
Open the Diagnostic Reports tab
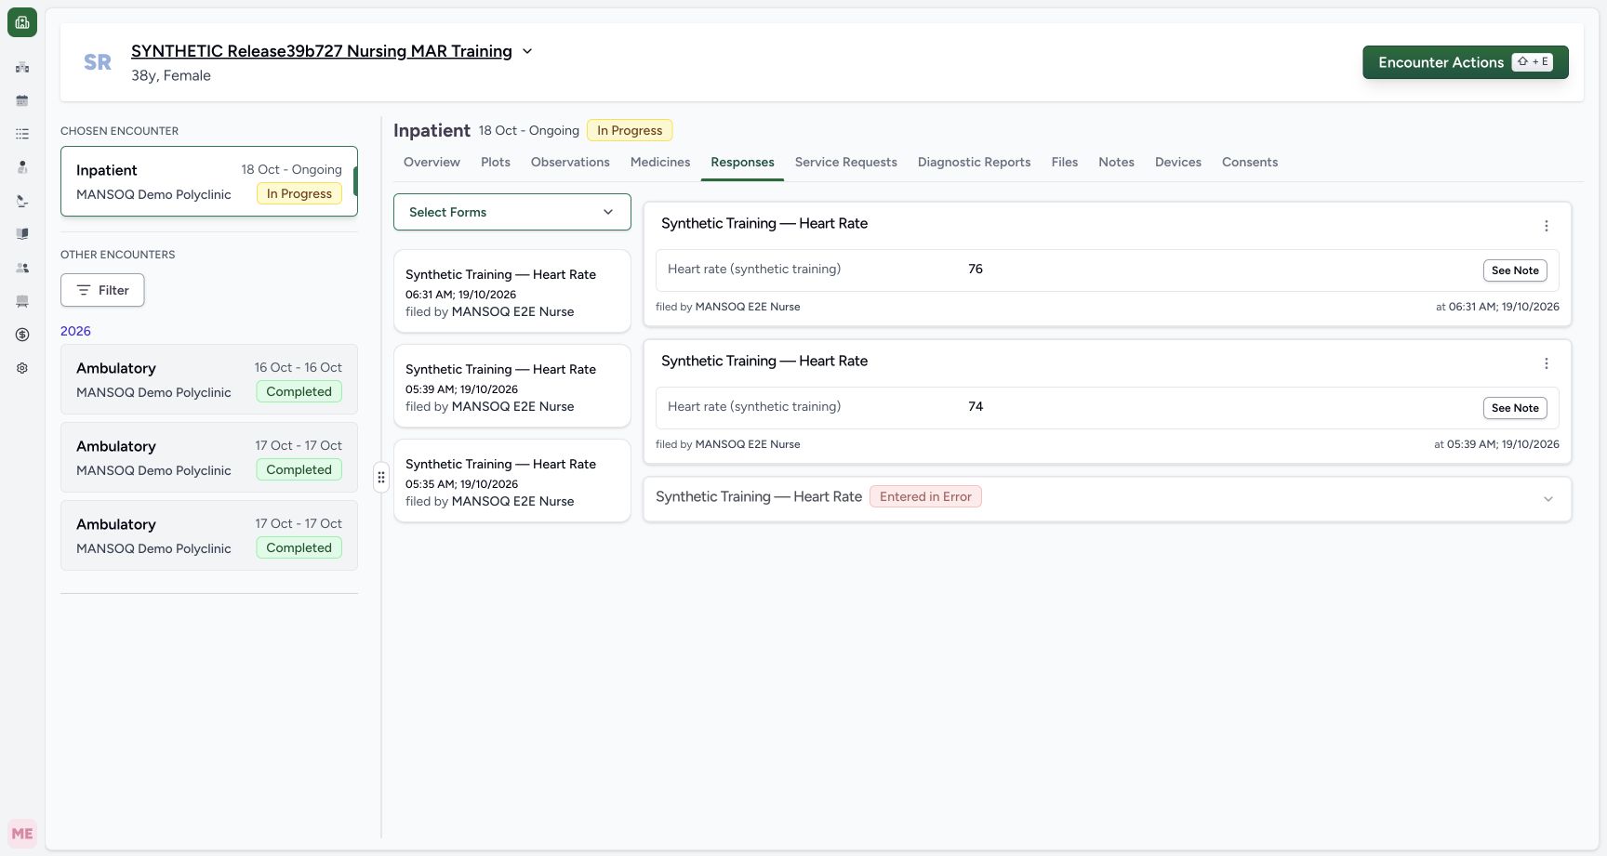(974, 162)
